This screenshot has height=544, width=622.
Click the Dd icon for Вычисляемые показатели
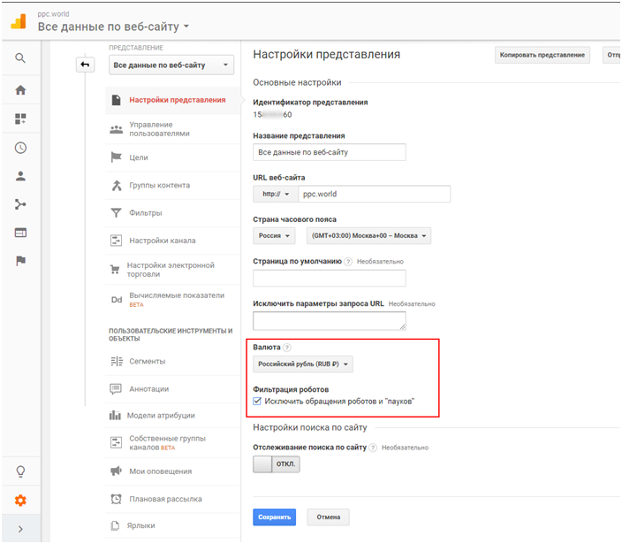117,300
